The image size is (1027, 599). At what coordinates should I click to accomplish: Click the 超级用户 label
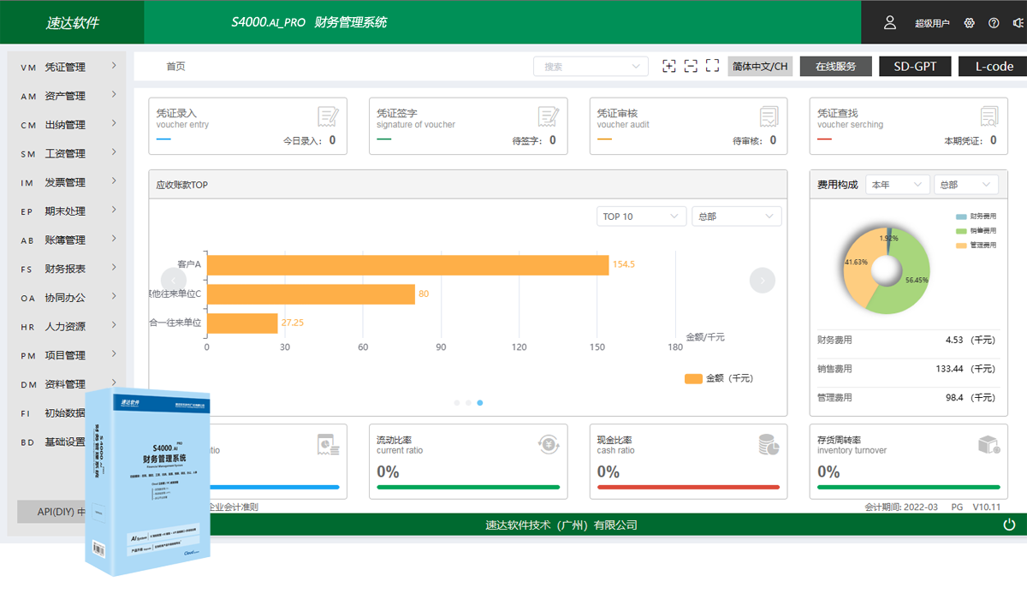[x=932, y=23]
